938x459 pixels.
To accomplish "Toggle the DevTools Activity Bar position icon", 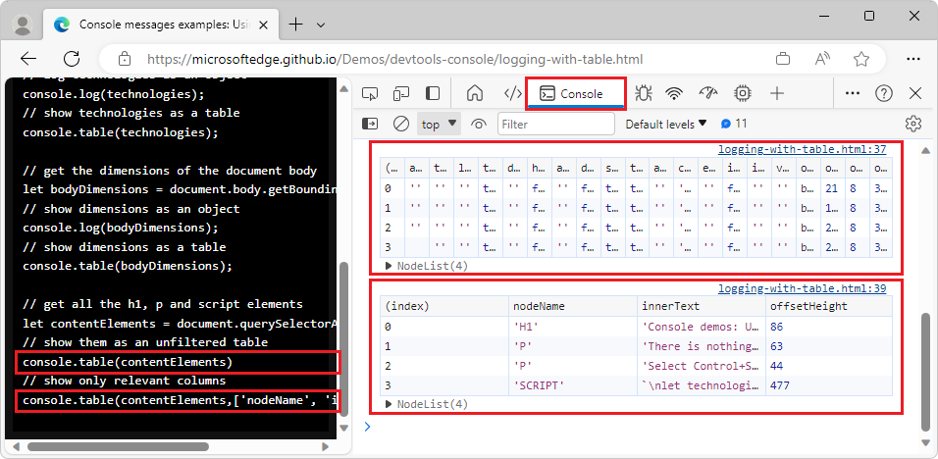I will (x=432, y=94).
